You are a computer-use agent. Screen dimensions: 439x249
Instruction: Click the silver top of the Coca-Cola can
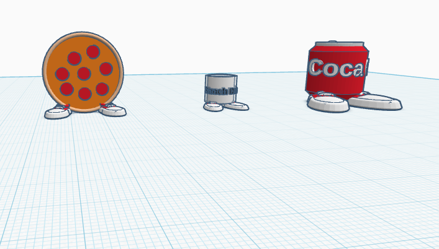pos(339,44)
